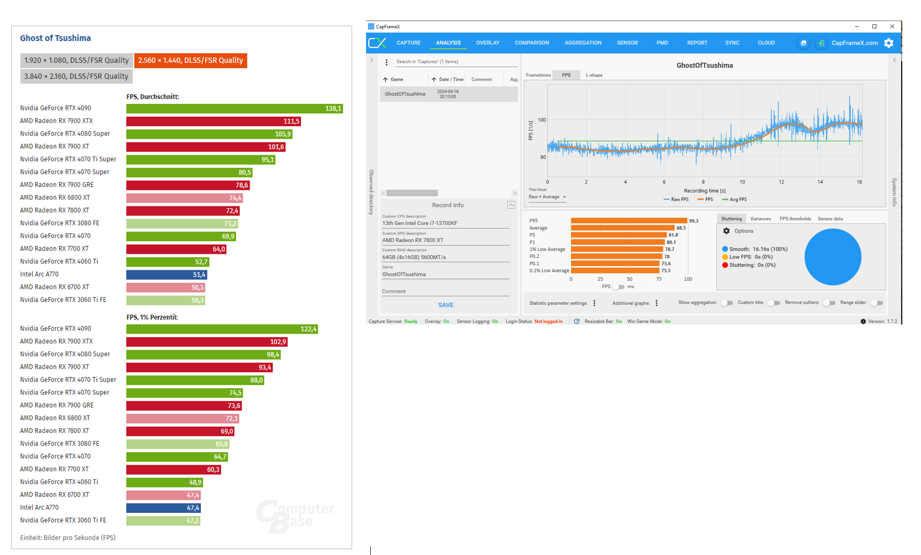Click the blue Smooth legend swatch
921x555 pixels.
coord(725,249)
